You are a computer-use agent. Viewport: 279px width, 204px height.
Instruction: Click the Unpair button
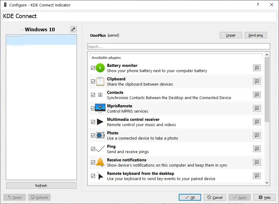231,35
